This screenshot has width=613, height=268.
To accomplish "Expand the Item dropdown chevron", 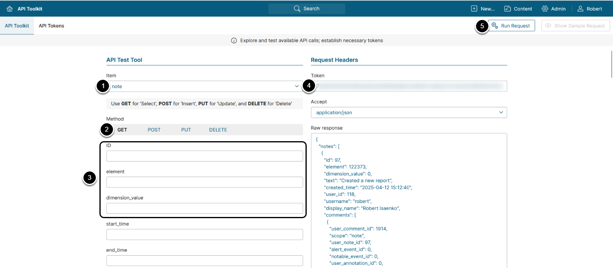I will click(x=297, y=86).
